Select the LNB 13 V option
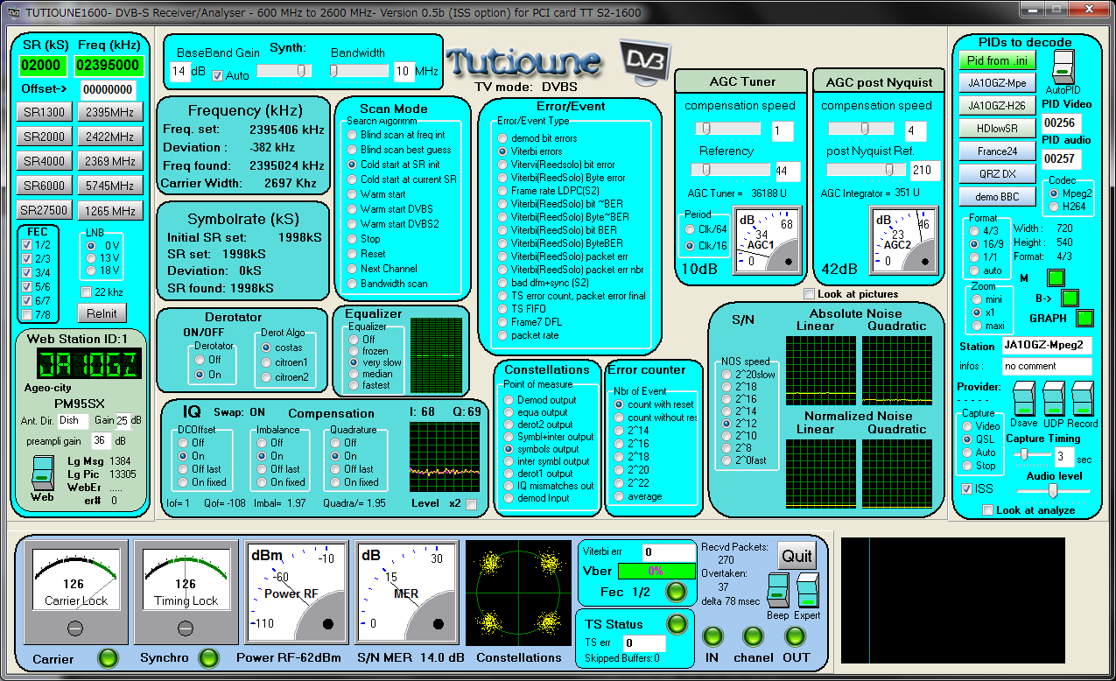This screenshot has width=1116, height=681. point(92,258)
